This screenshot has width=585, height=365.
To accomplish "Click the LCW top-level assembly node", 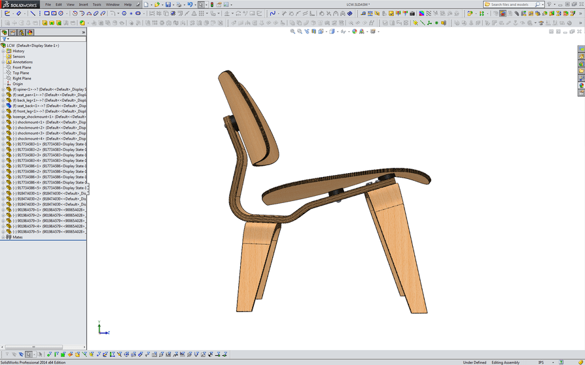I will point(33,46).
